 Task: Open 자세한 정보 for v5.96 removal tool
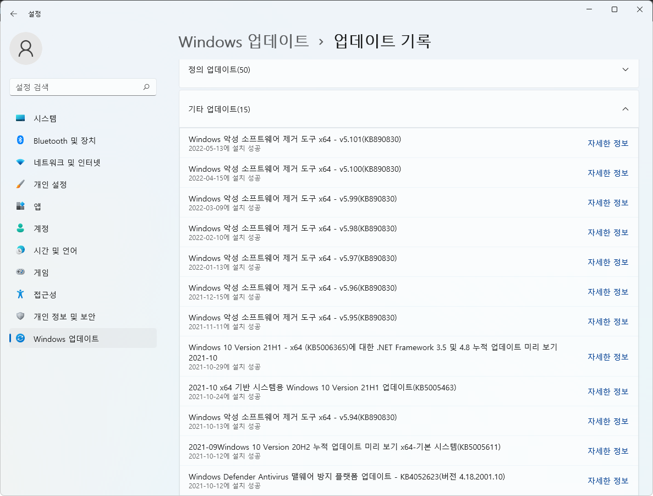coord(607,292)
